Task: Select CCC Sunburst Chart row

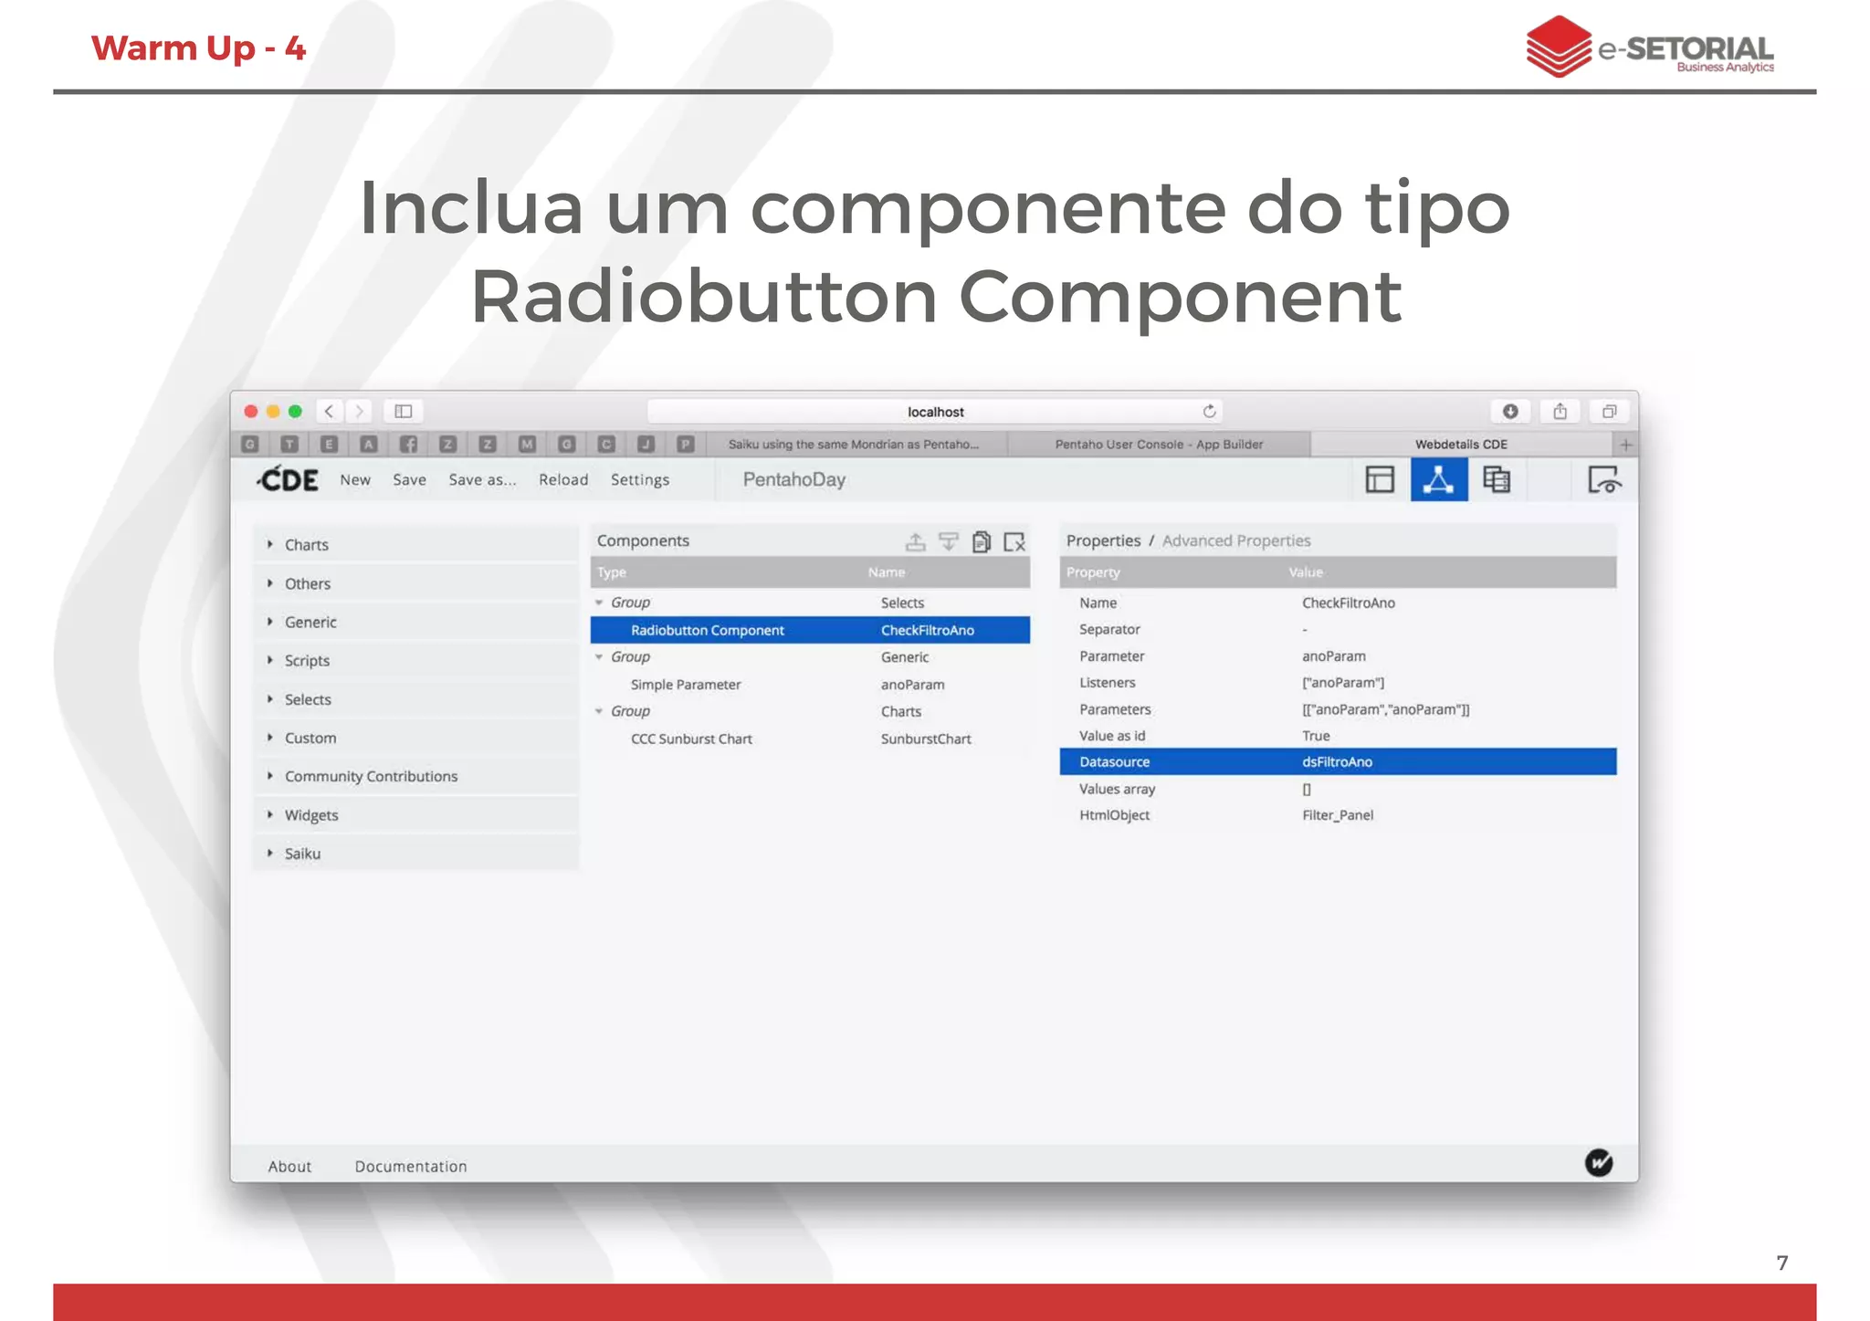Action: (x=810, y=739)
